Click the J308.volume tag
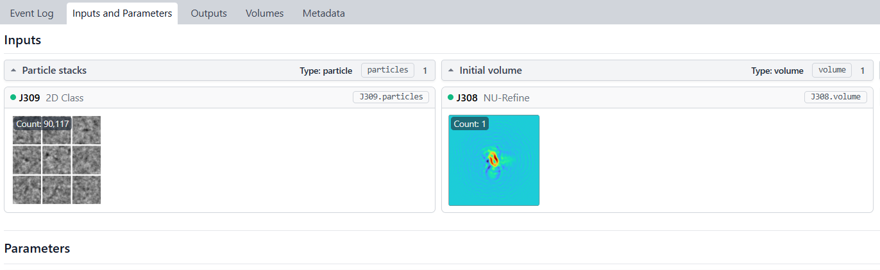 835,97
